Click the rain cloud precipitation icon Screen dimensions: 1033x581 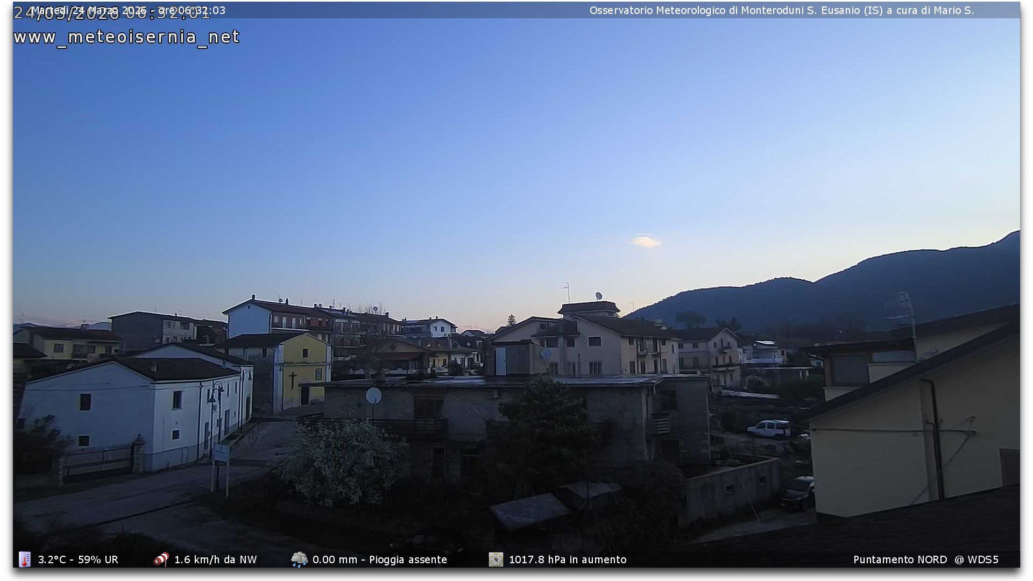[x=299, y=559]
